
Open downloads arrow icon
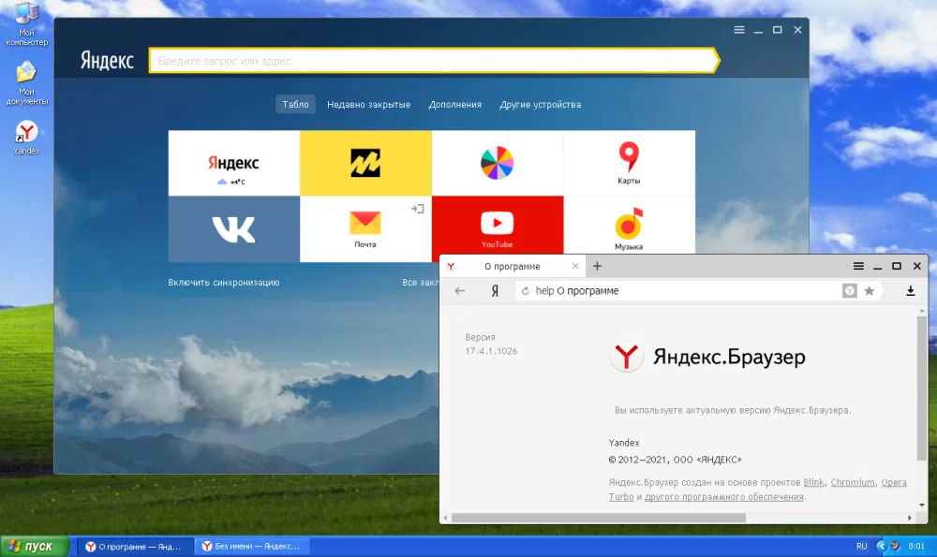pos(910,291)
